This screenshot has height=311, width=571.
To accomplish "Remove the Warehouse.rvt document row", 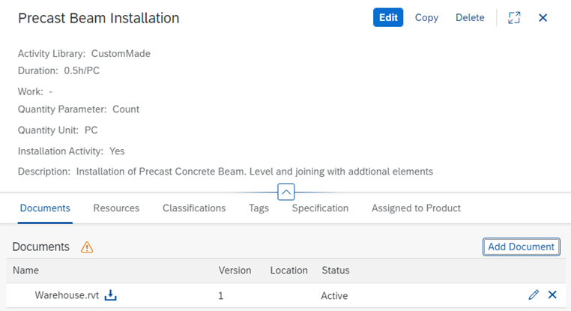I will pos(552,295).
